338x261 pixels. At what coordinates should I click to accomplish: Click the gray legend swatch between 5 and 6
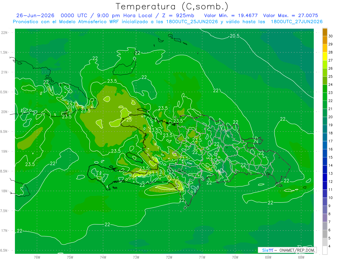(x=325, y=234)
